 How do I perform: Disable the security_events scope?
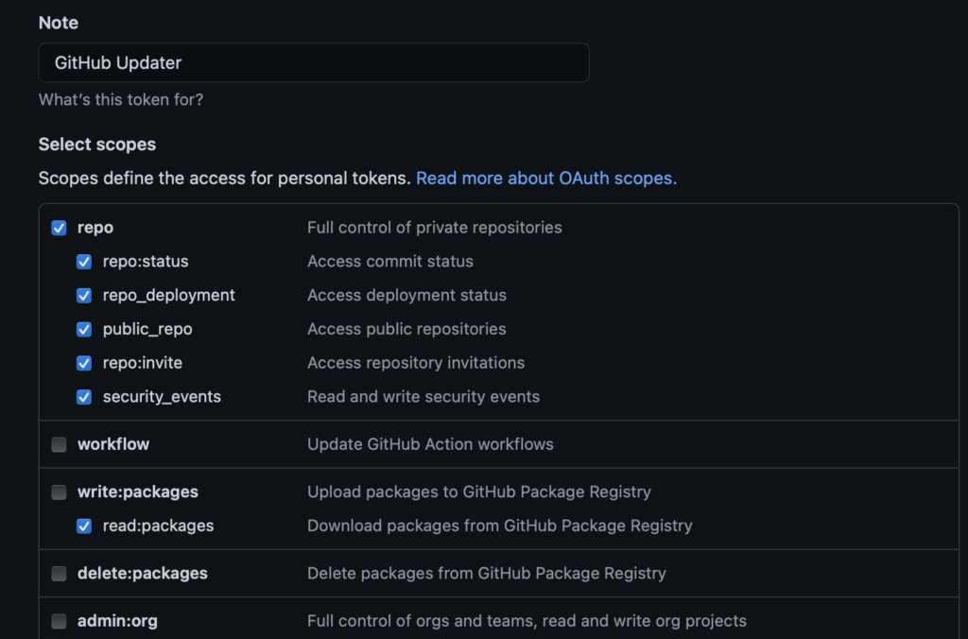(x=83, y=396)
